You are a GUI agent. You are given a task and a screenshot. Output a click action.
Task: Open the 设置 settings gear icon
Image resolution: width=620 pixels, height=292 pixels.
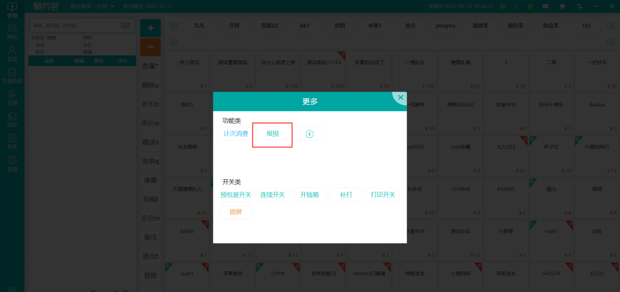(x=12, y=163)
